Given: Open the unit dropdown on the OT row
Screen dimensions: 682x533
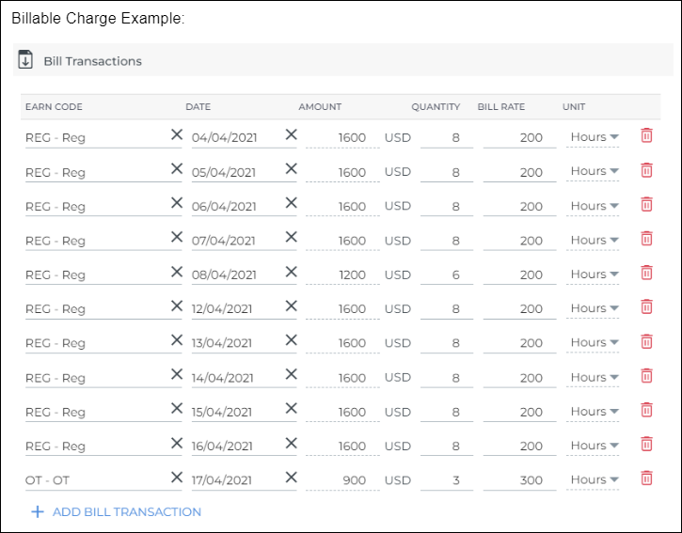Looking at the screenshot, I should [x=594, y=480].
